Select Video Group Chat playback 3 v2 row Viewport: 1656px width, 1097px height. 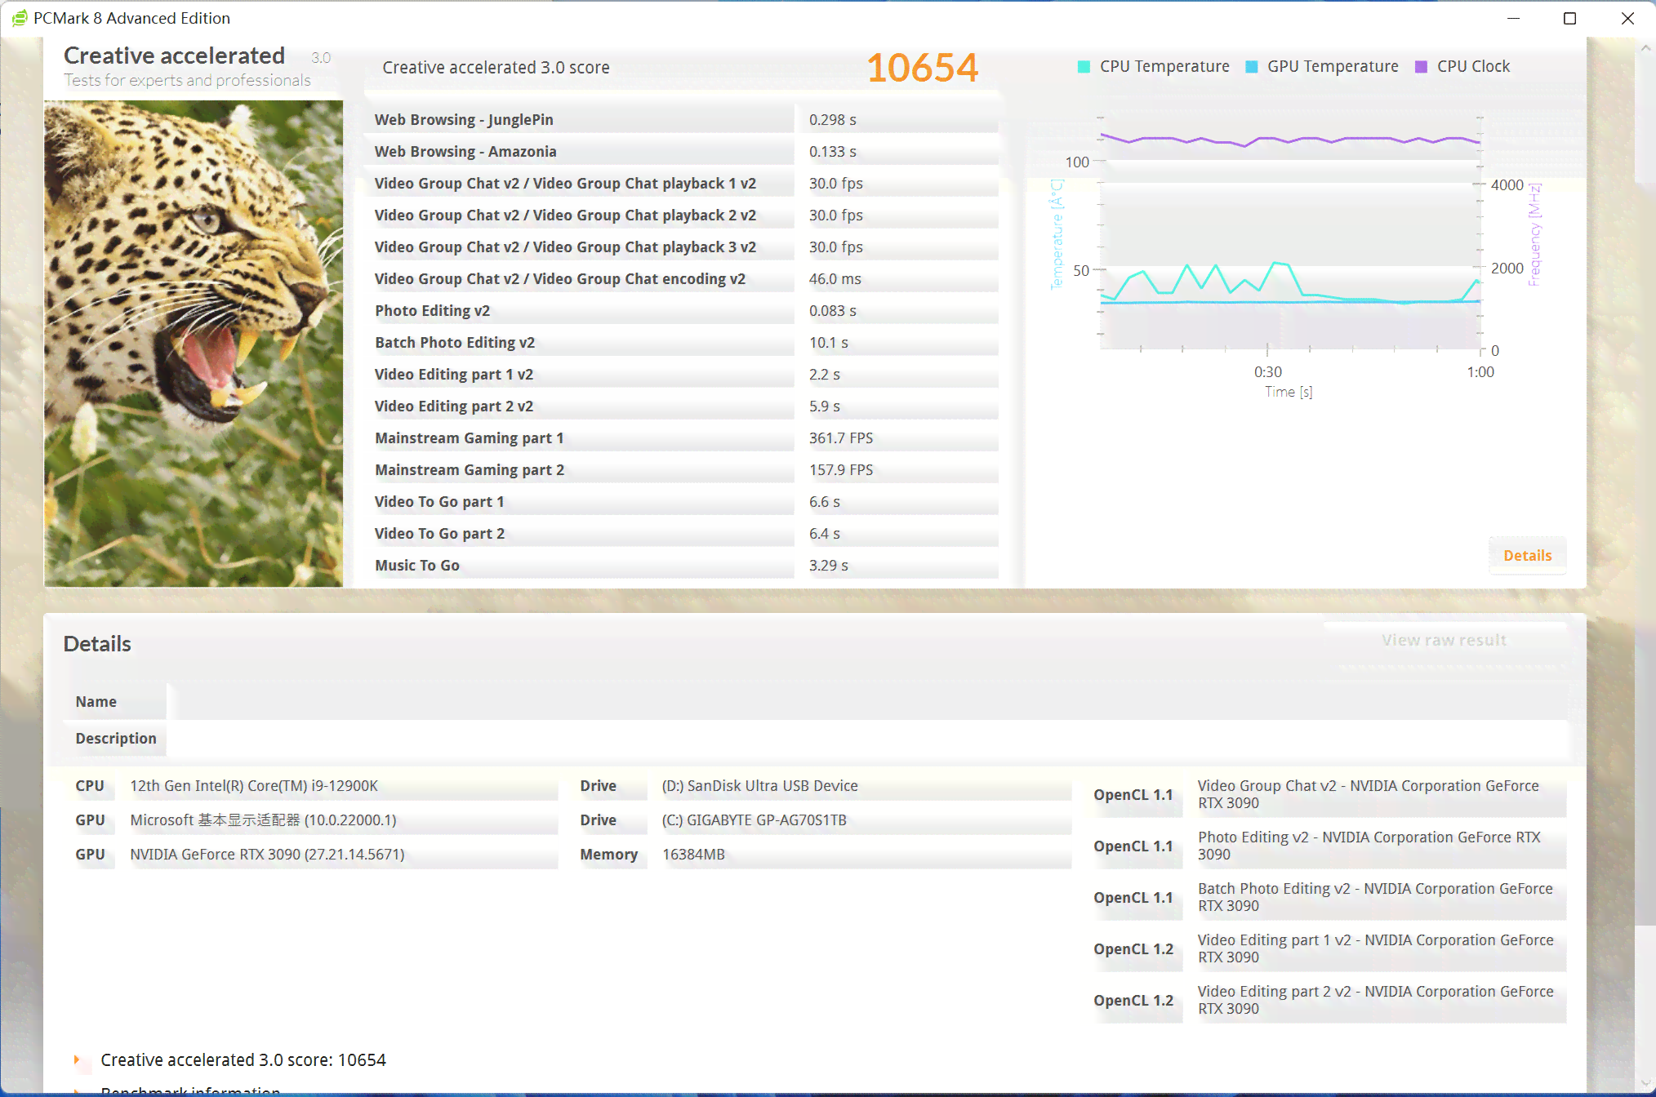click(x=682, y=246)
